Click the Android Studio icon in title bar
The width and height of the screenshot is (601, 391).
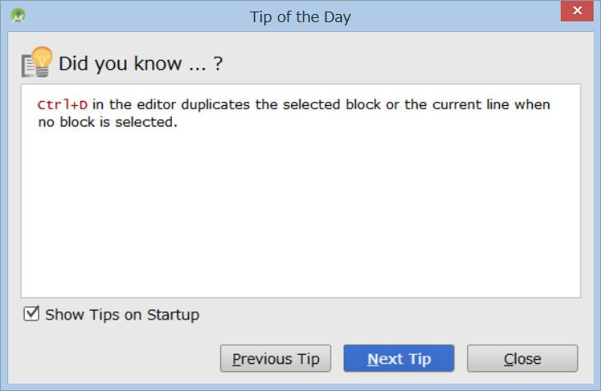[x=18, y=16]
